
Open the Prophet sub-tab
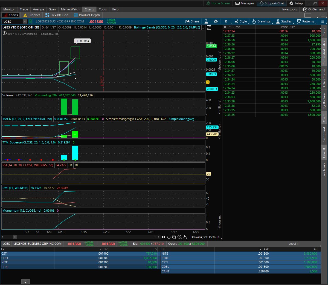(x=32, y=15)
